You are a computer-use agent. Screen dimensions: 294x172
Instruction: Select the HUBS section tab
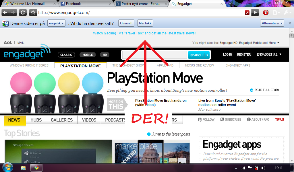36,120
